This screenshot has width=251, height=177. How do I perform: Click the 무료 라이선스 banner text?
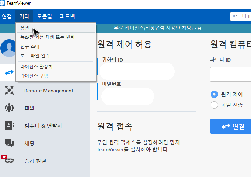(x=158, y=28)
